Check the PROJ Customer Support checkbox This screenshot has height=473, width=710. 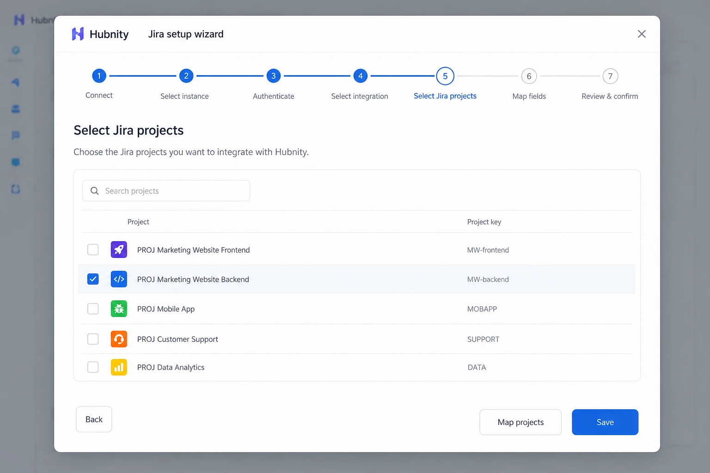[x=93, y=339]
